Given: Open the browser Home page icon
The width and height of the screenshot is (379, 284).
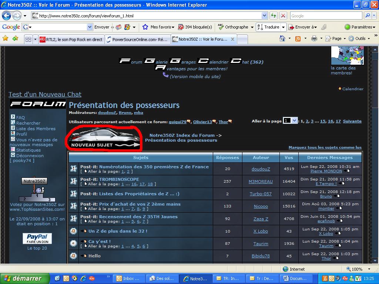Looking at the screenshot, I should click(282, 38).
